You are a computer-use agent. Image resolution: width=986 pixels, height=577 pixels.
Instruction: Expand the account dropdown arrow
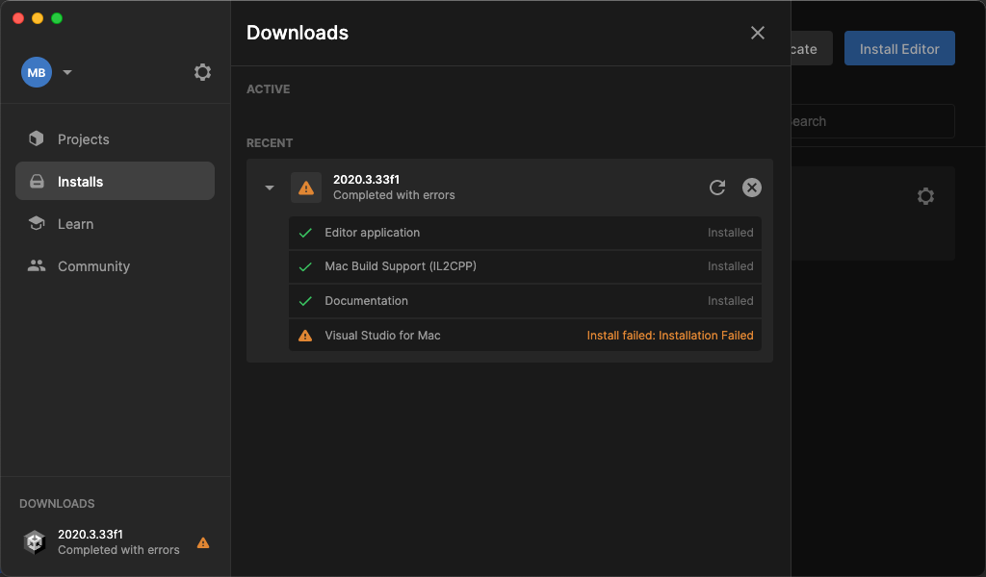point(67,72)
